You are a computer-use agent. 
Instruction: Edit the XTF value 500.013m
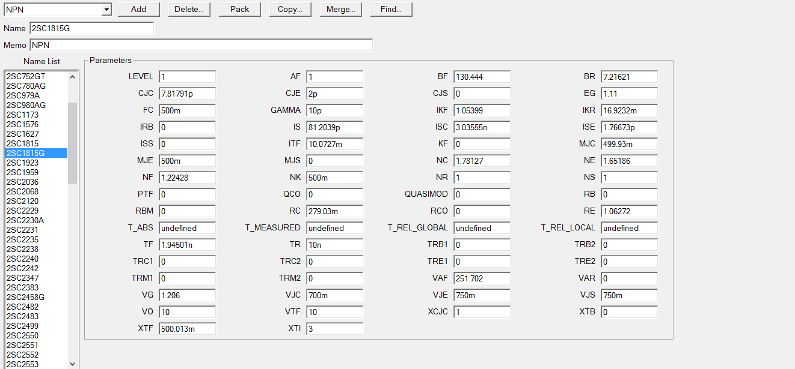coord(187,329)
